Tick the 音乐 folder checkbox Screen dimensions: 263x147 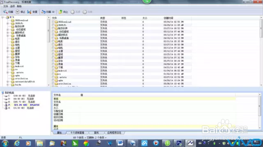point(53,45)
